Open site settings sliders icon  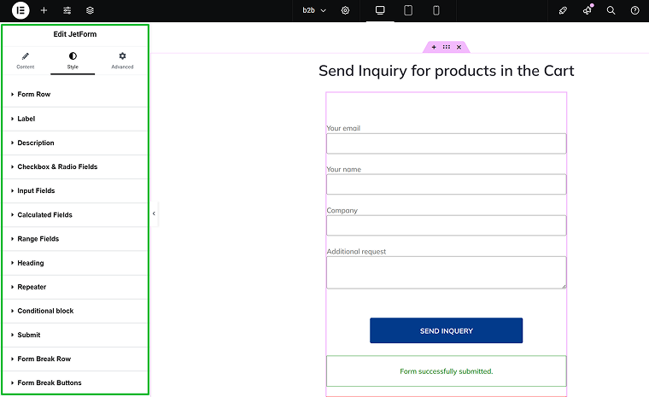67,10
